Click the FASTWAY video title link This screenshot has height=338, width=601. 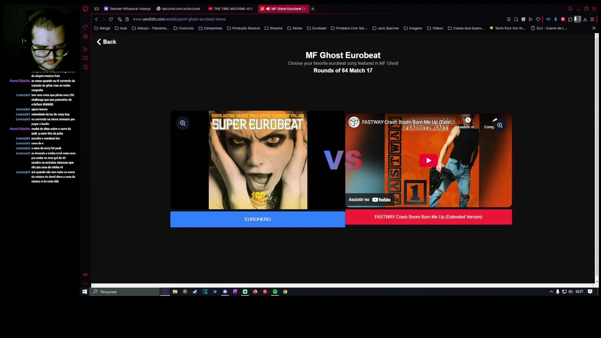(x=407, y=122)
